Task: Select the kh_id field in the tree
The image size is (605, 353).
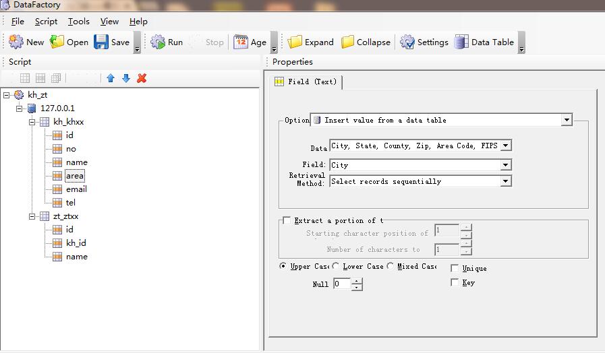Action: point(76,243)
